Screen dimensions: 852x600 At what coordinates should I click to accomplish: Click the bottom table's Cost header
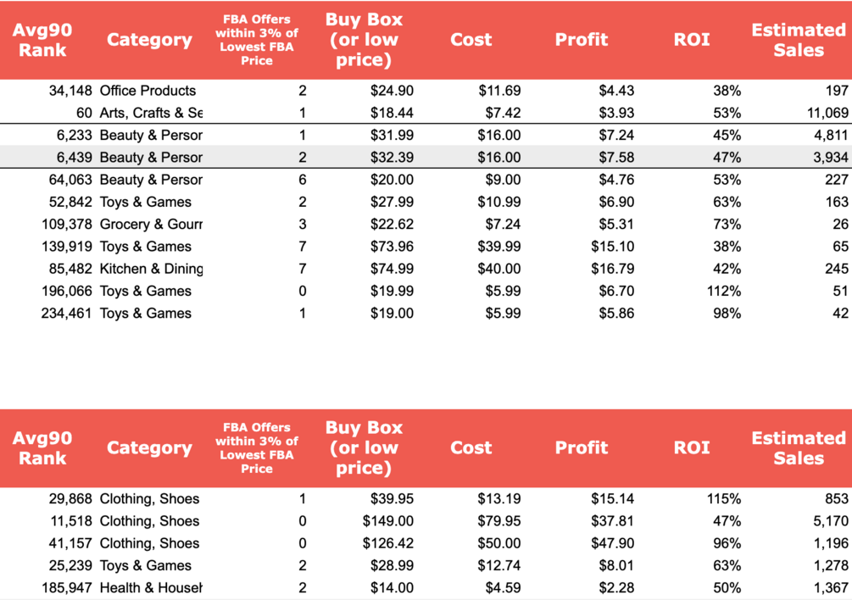coord(471,447)
